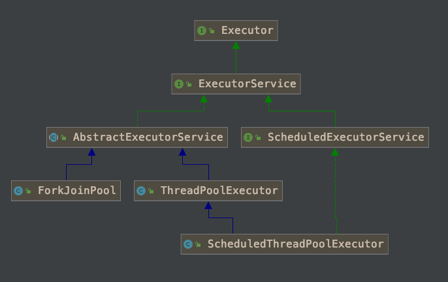The width and height of the screenshot is (448, 282).
Task: Click the visibility lock icon on ExecutorService
Action: pyautogui.click(x=189, y=84)
